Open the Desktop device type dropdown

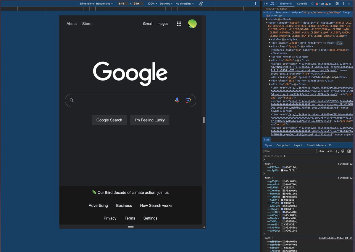click(166, 4)
